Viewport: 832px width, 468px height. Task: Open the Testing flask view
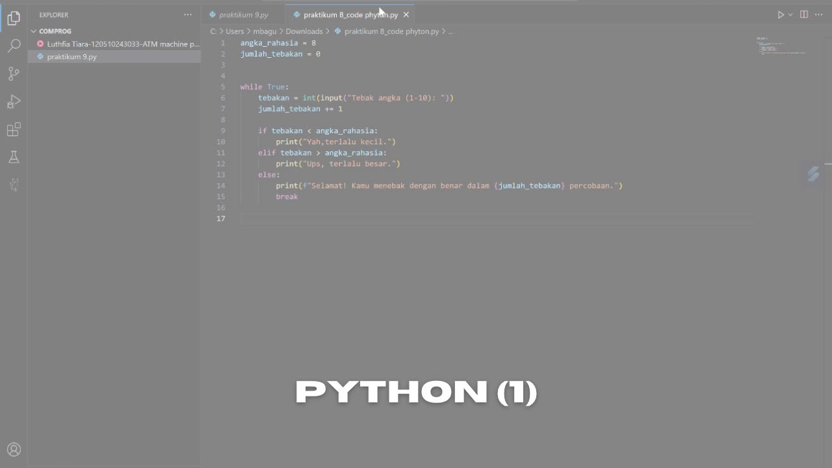pos(14,157)
